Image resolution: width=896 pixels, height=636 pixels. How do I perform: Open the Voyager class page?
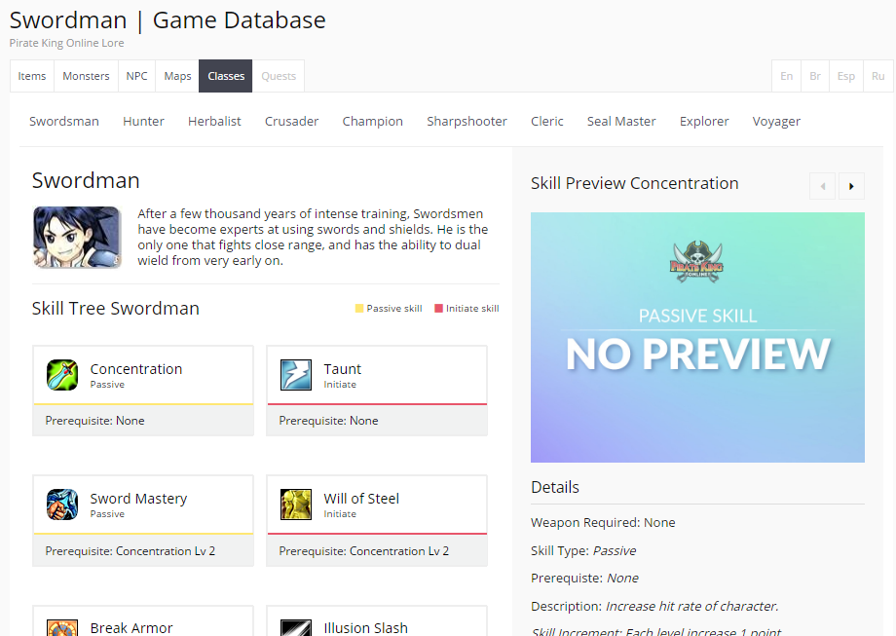point(776,121)
